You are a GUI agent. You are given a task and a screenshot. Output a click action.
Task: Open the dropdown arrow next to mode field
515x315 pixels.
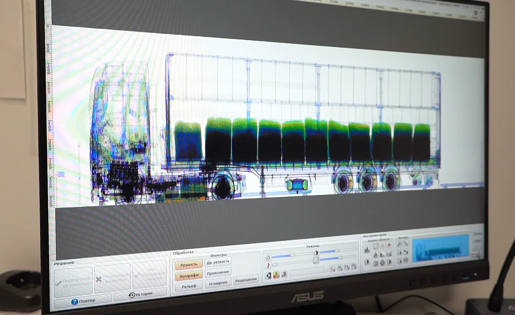point(326,269)
